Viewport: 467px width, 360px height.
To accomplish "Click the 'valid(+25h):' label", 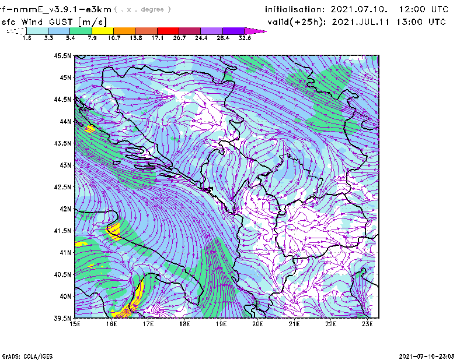I will (297, 22).
